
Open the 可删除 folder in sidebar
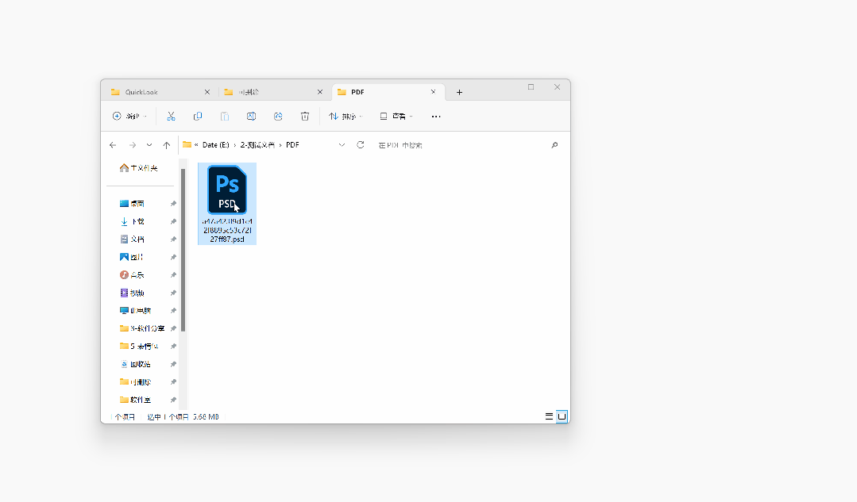click(x=136, y=382)
